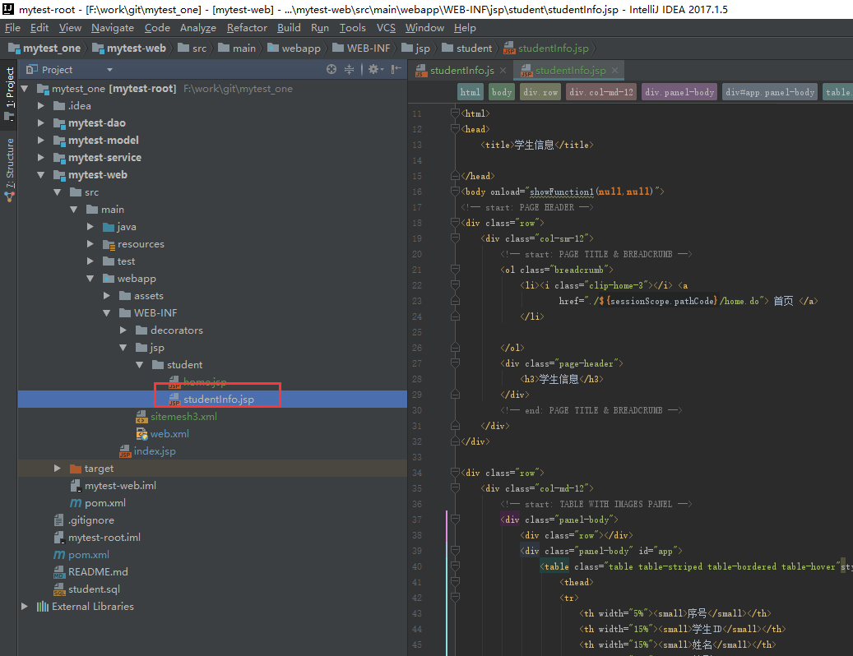
Task: Click the sitemesh3.xml file icon
Action: 142,416
